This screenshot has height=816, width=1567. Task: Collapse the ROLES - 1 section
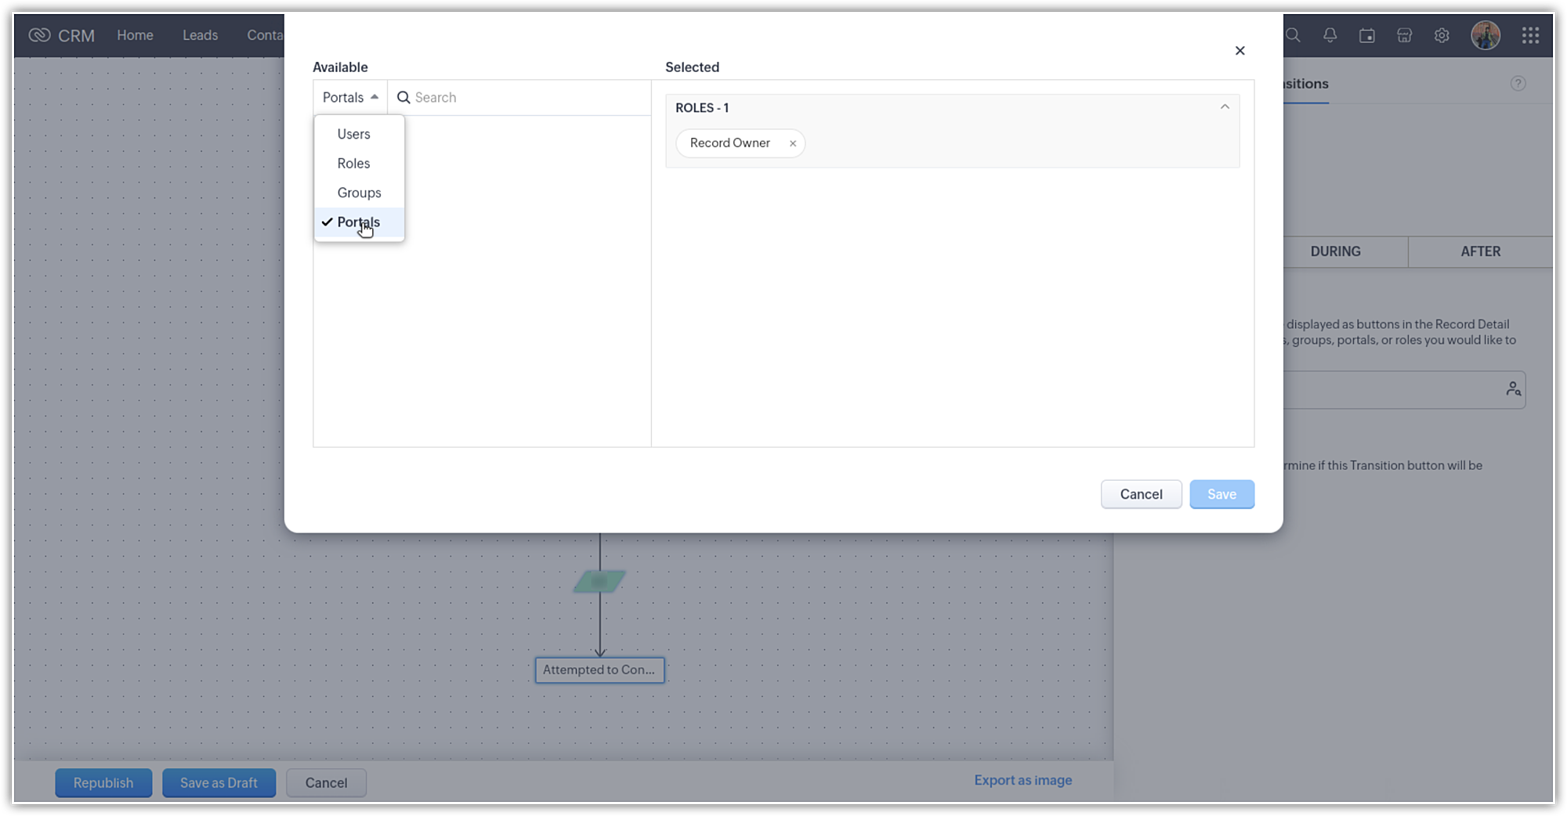[x=1225, y=107]
